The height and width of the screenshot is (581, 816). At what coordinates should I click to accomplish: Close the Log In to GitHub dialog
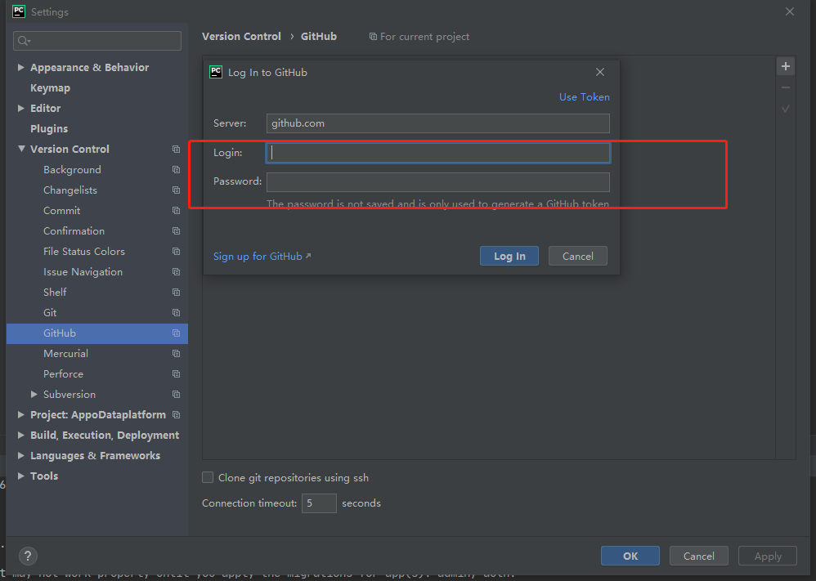(x=600, y=72)
